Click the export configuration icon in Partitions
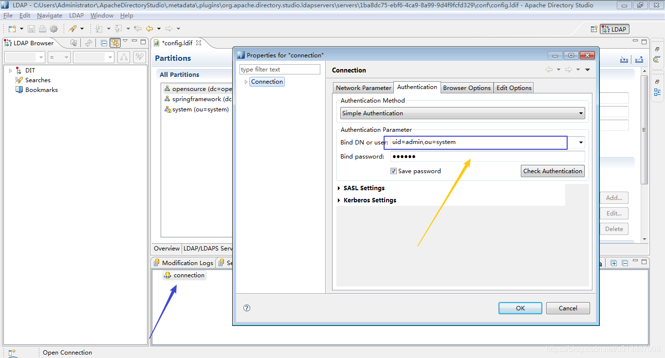 point(639,59)
